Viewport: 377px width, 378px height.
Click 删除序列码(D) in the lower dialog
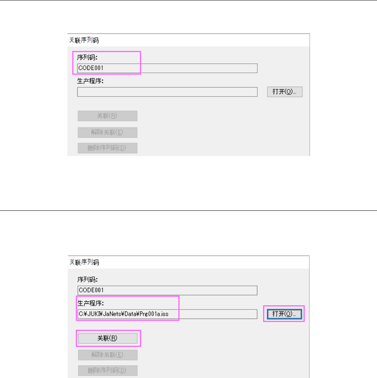pos(108,371)
